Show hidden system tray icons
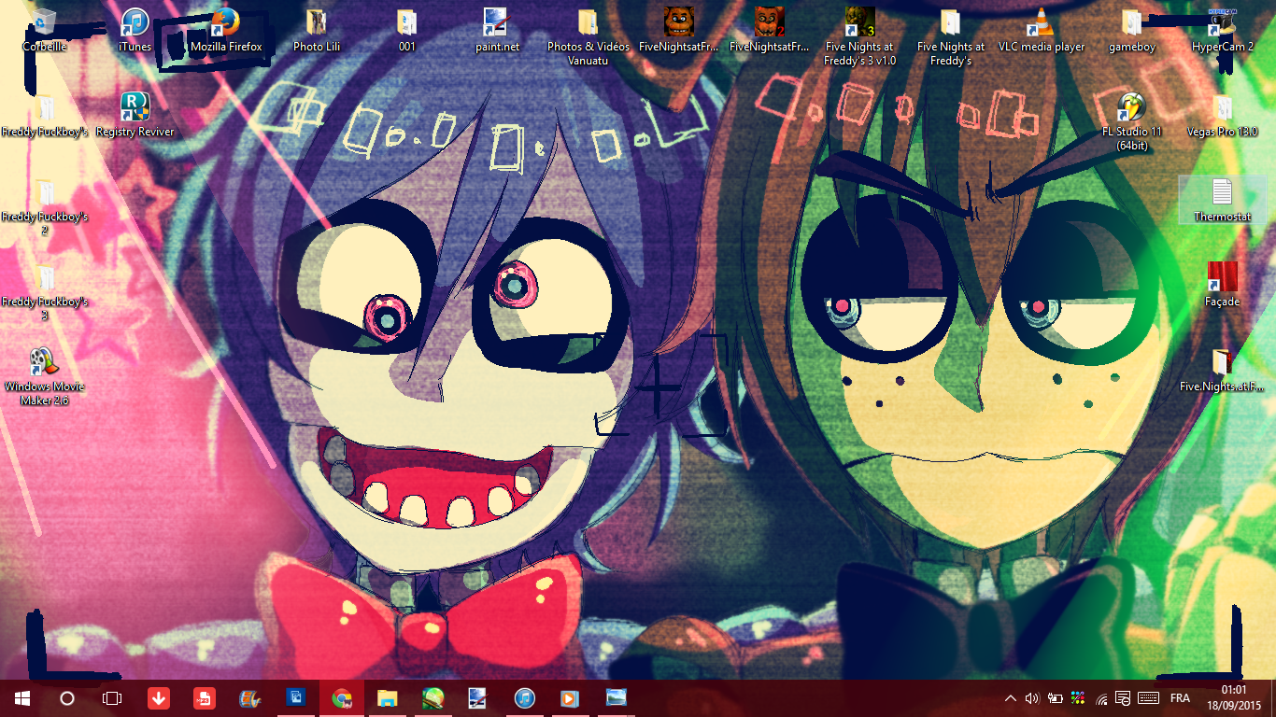Screen dimensions: 1276x717 click(x=1011, y=698)
